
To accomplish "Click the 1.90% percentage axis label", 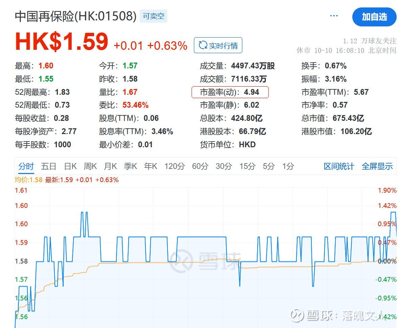I will pos(387,190).
